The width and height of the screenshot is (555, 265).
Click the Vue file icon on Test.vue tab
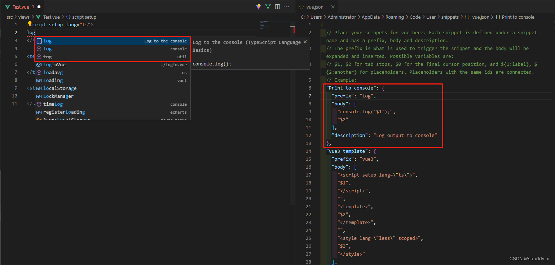(8, 7)
